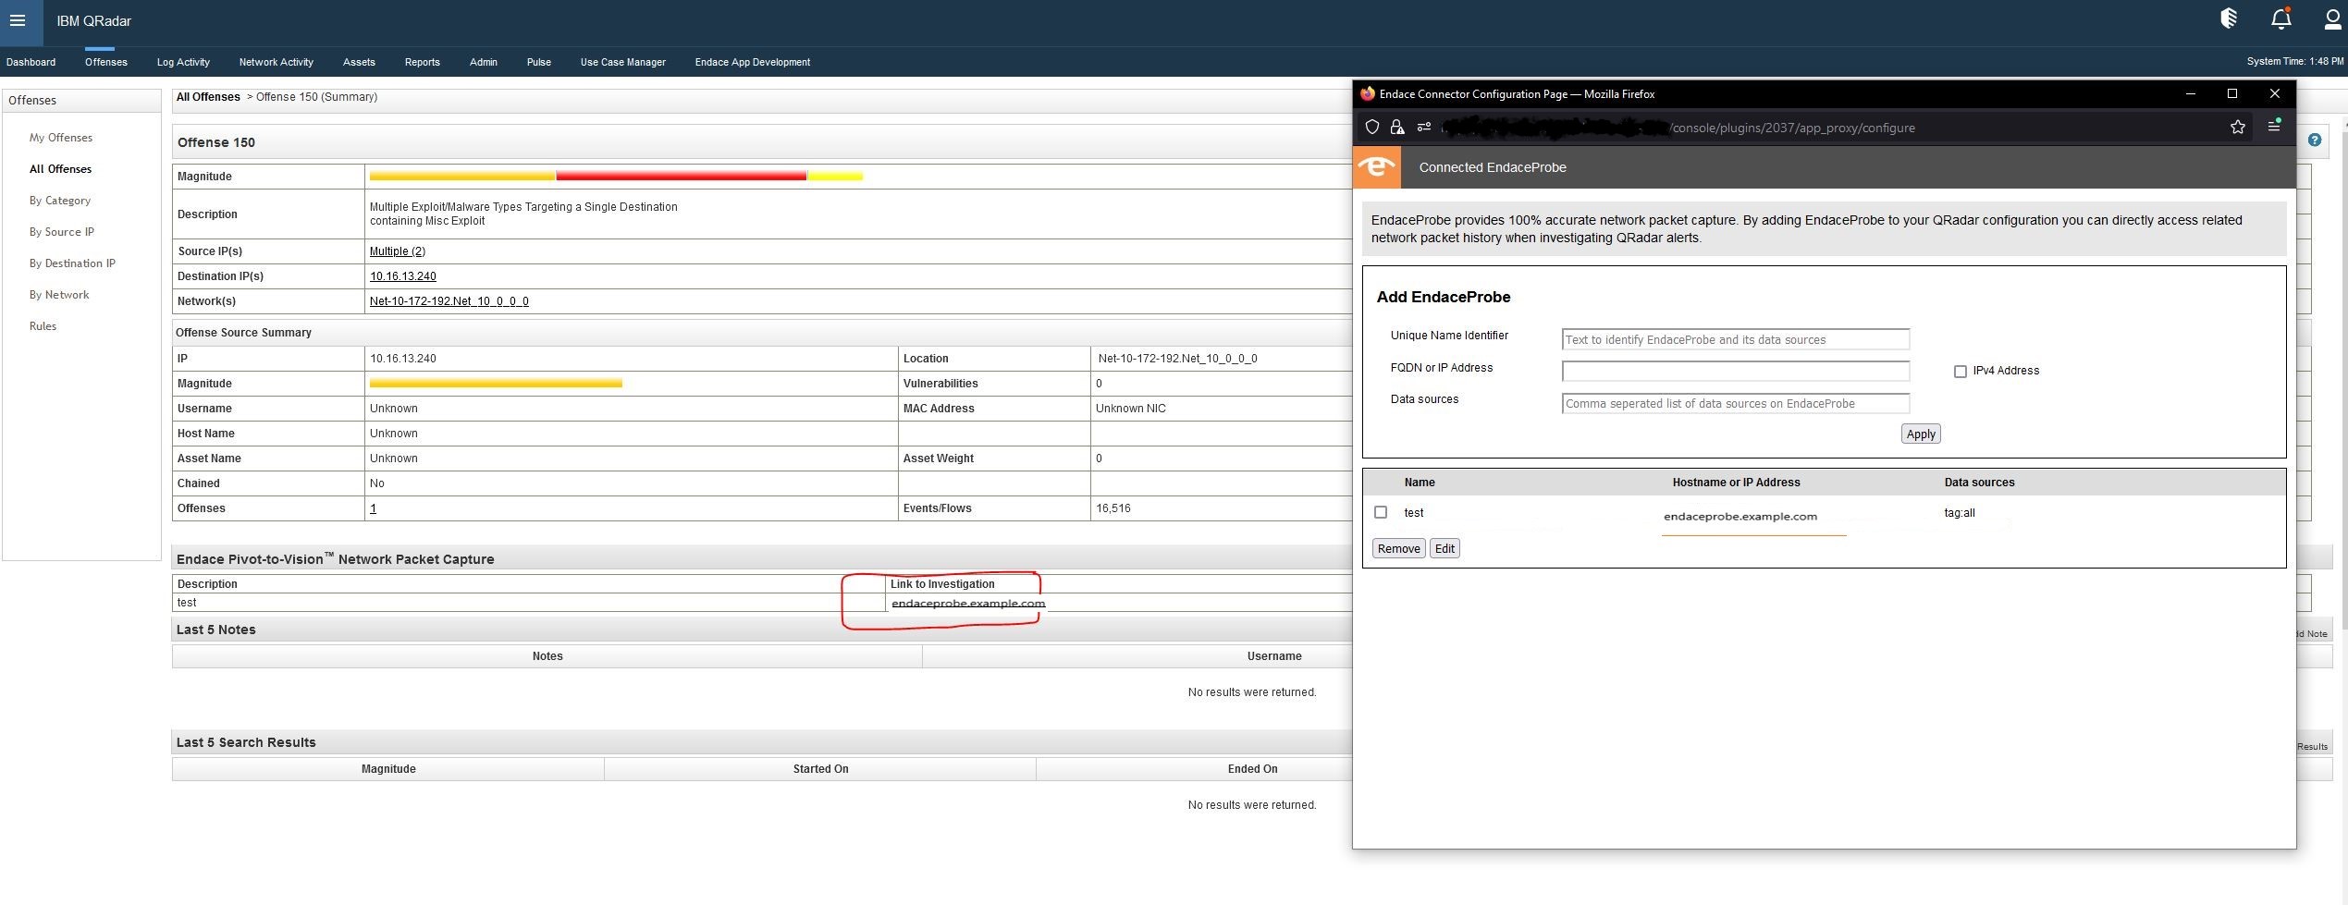This screenshot has width=2348, height=905.
Task: Close the Endace Connector Firefox window
Action: 2275,93
